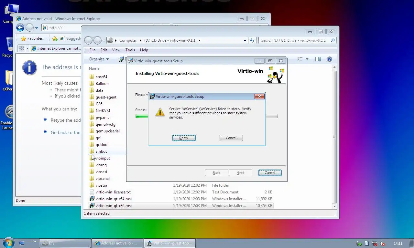
Task: Click Cancel in the service error dialog
Action: pos(231,138)
